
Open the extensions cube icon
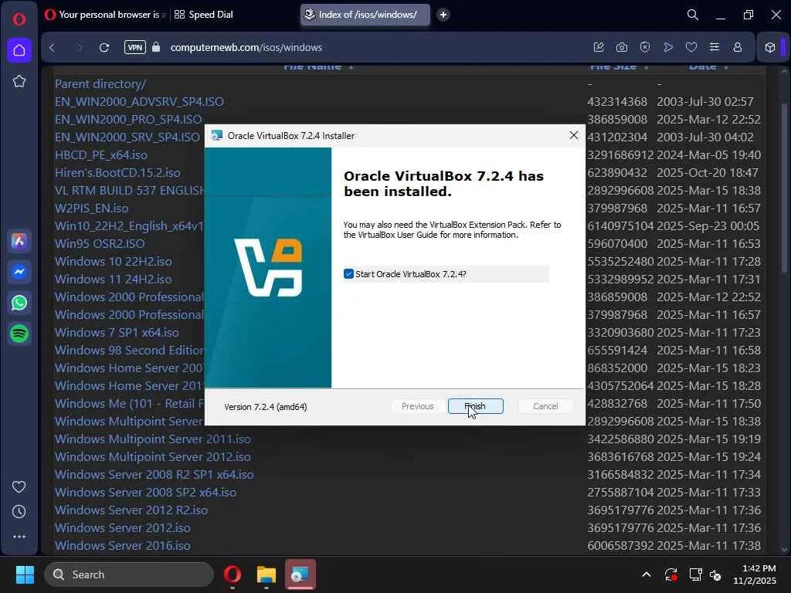coord(770,47)
